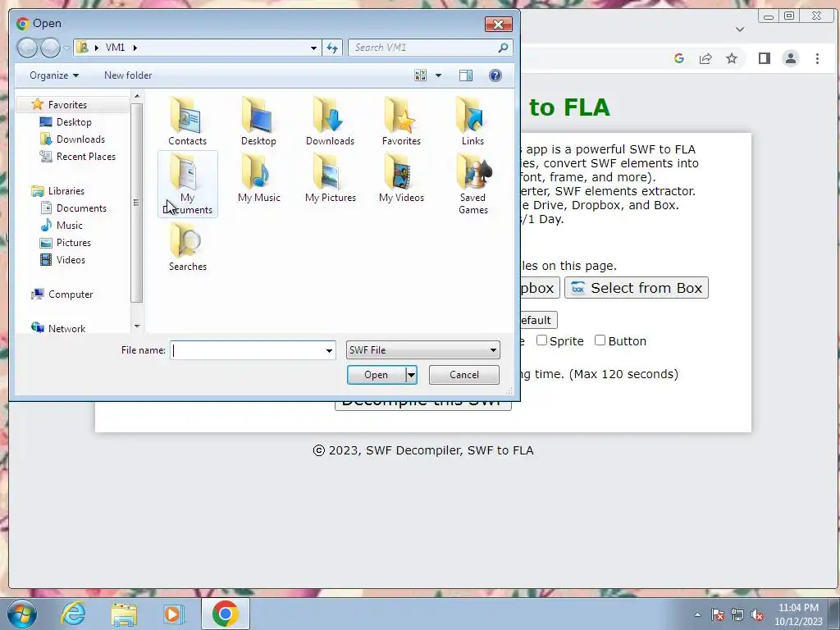
Task: Click the Change your view icon
Action: (x=421, y=75)
